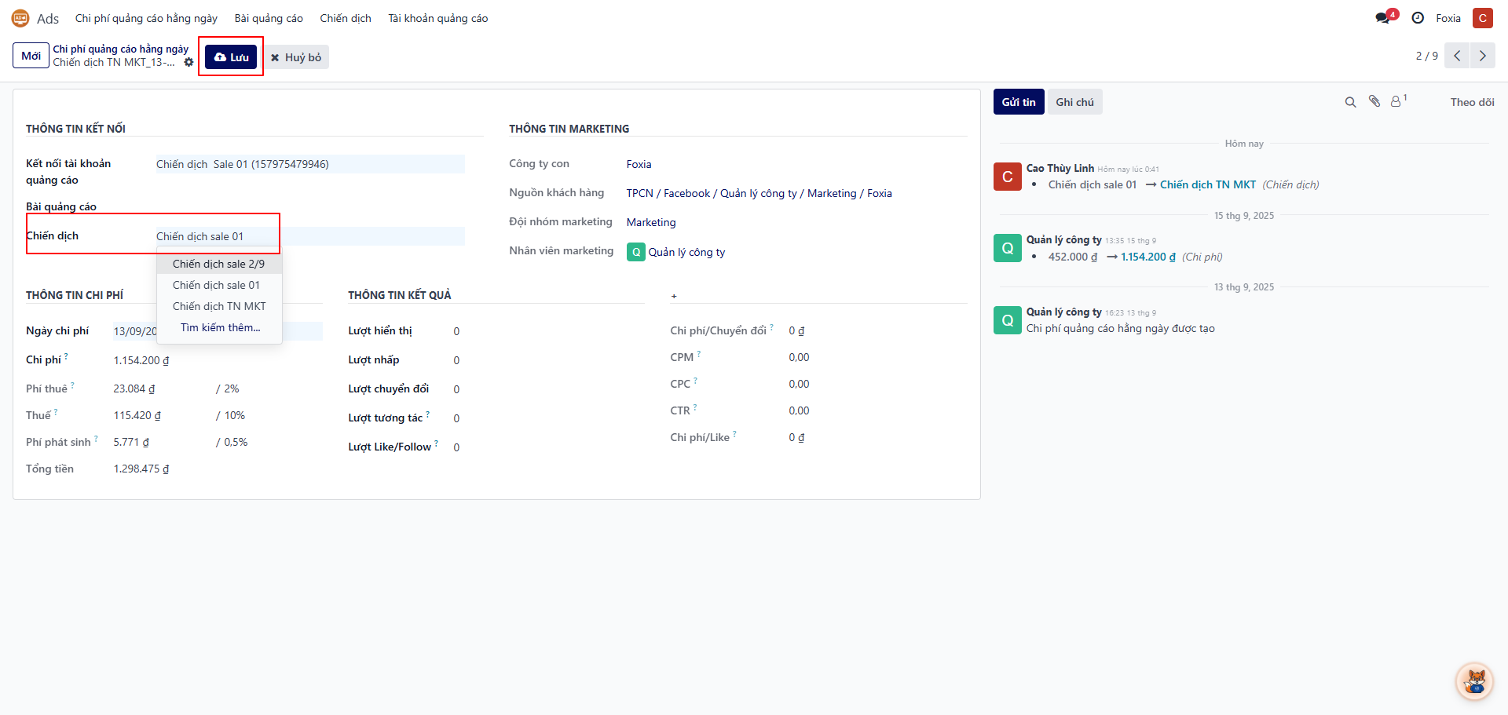Select 'Chiến dịch sale 2/9' from dropdown
The width and height of the screenshot is (1508, 715).
pyautogui.click(x=218, y=264)
